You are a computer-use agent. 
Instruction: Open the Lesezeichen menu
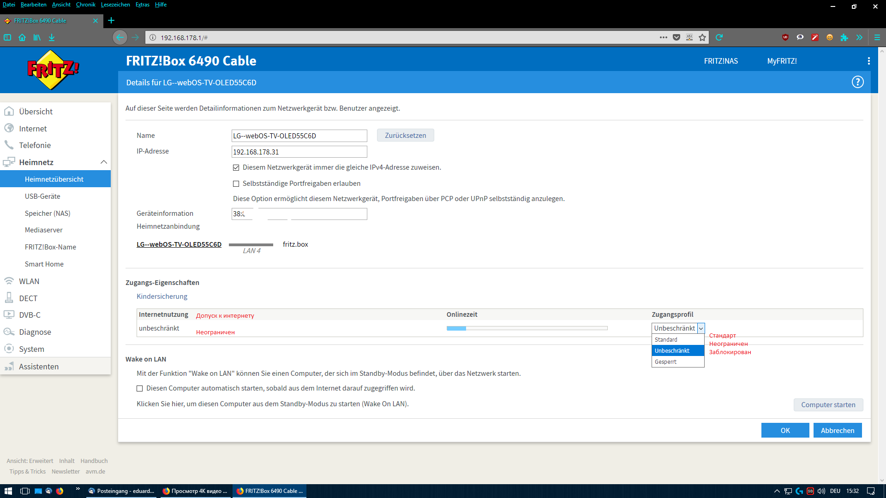tap(115, 5)
